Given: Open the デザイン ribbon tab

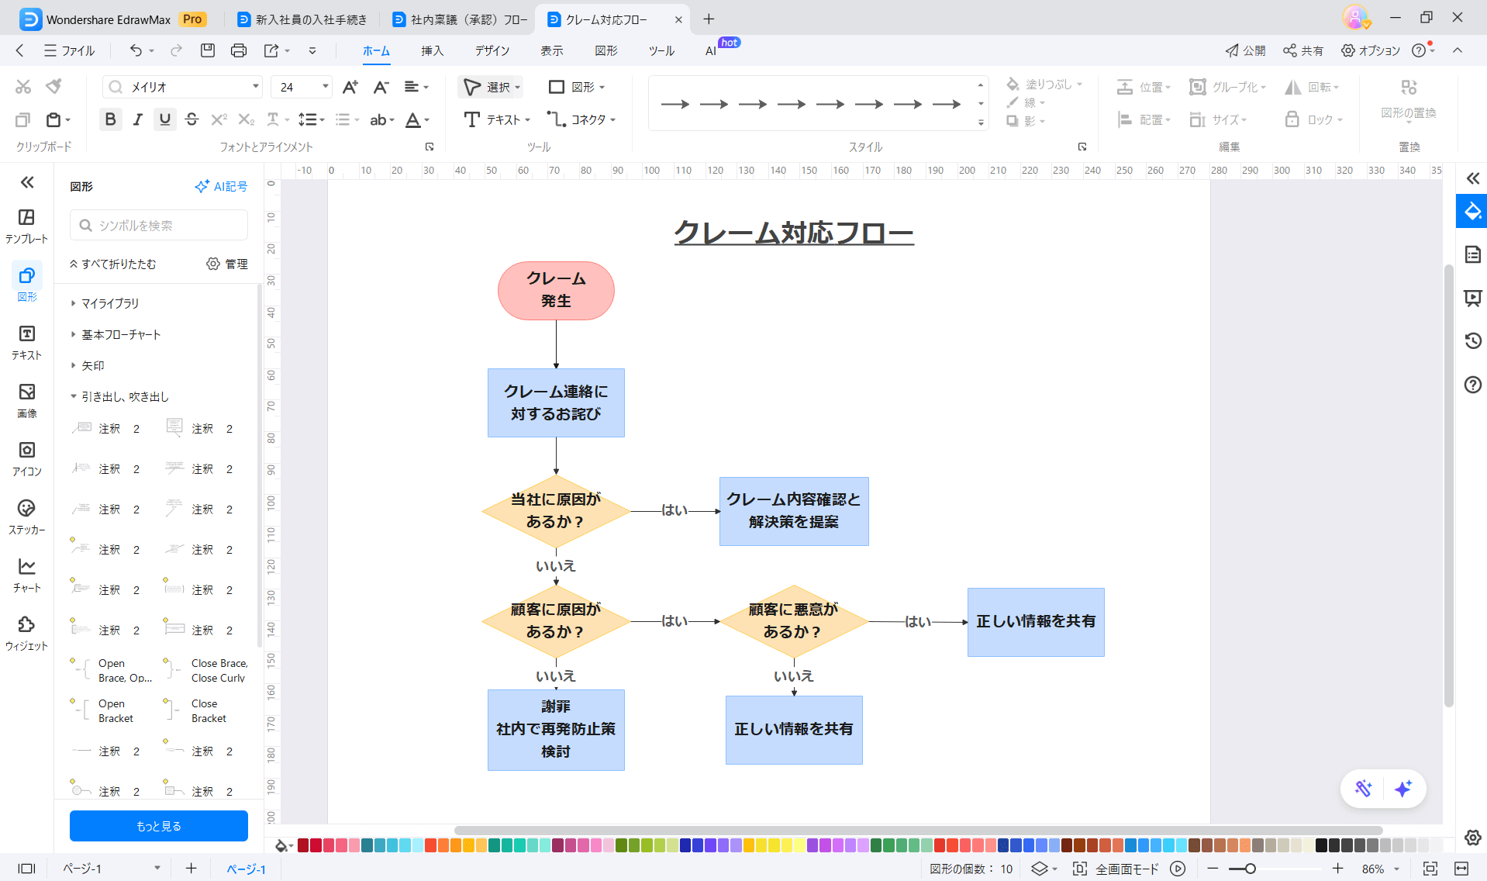Looking at the screenshot, I should [492, 50].
